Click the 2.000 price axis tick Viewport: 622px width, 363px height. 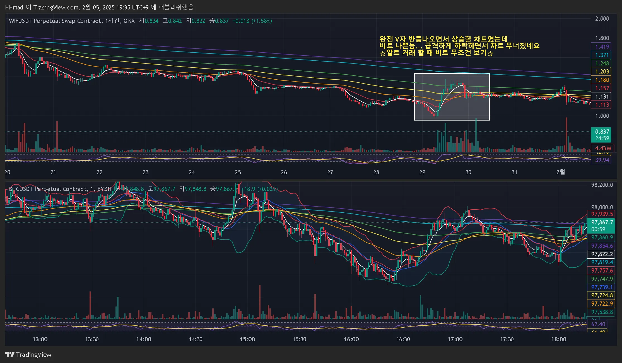point(602,19)
